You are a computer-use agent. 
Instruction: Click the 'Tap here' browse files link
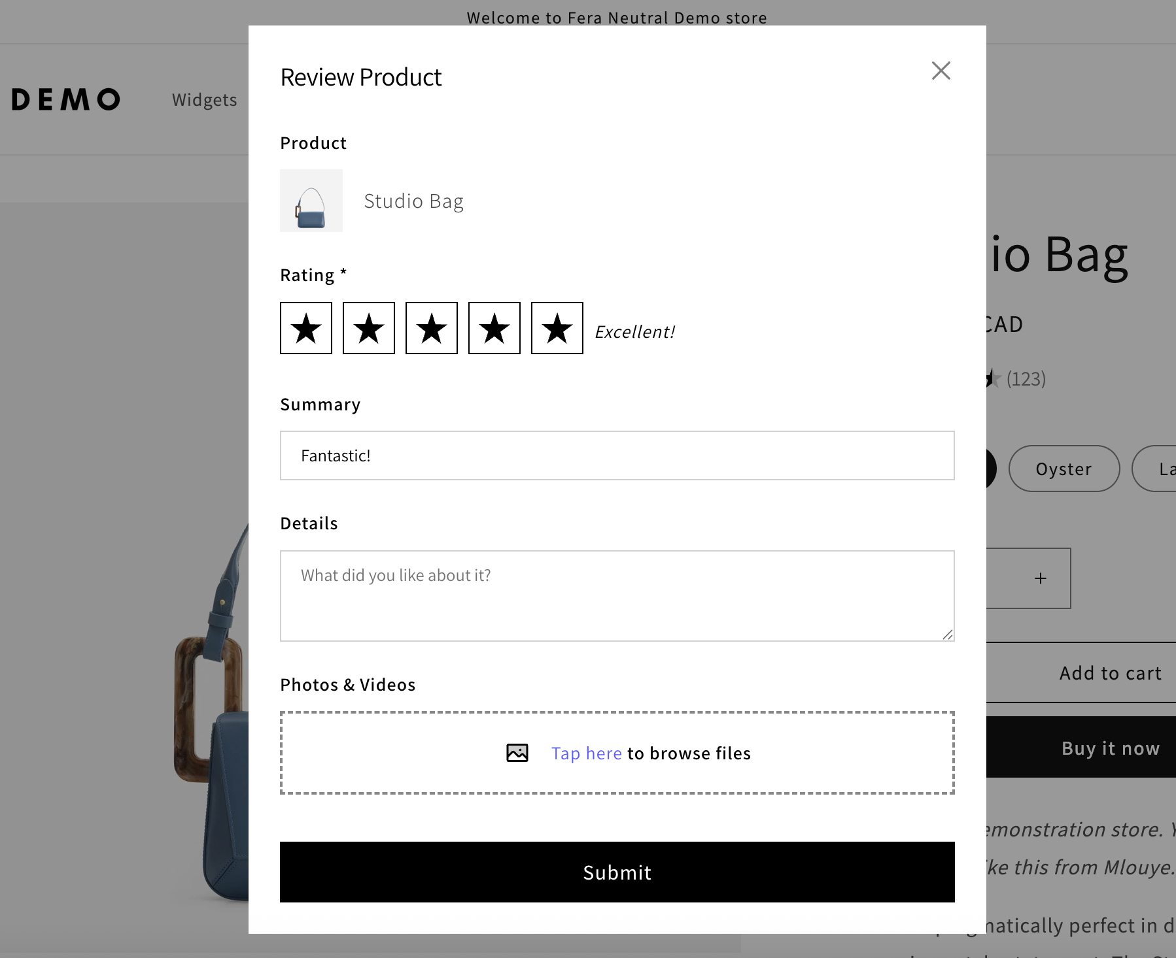tap(586, 753)
